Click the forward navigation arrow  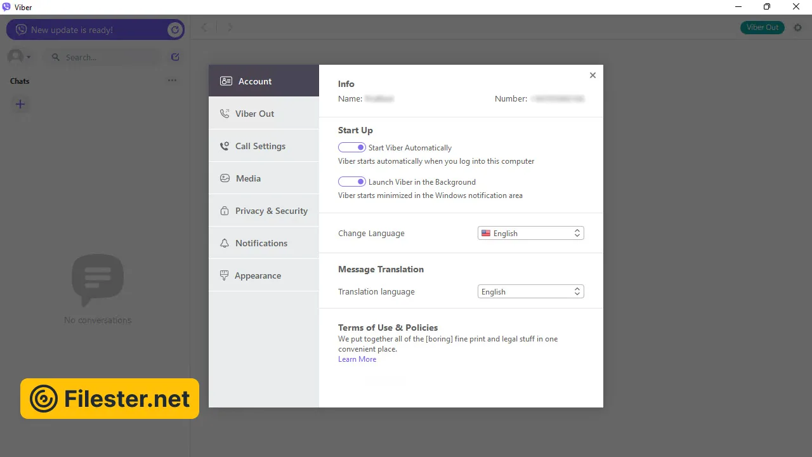(x=230, y=27)
